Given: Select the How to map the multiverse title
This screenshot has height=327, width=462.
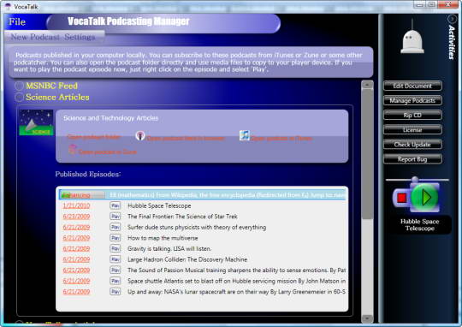Looking at the screenshot, I should [163, 238].
